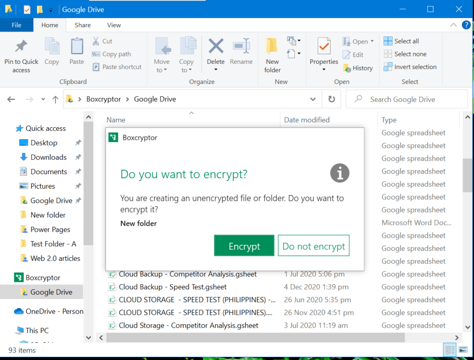Switch to the View tab

(x=114, y=25)
